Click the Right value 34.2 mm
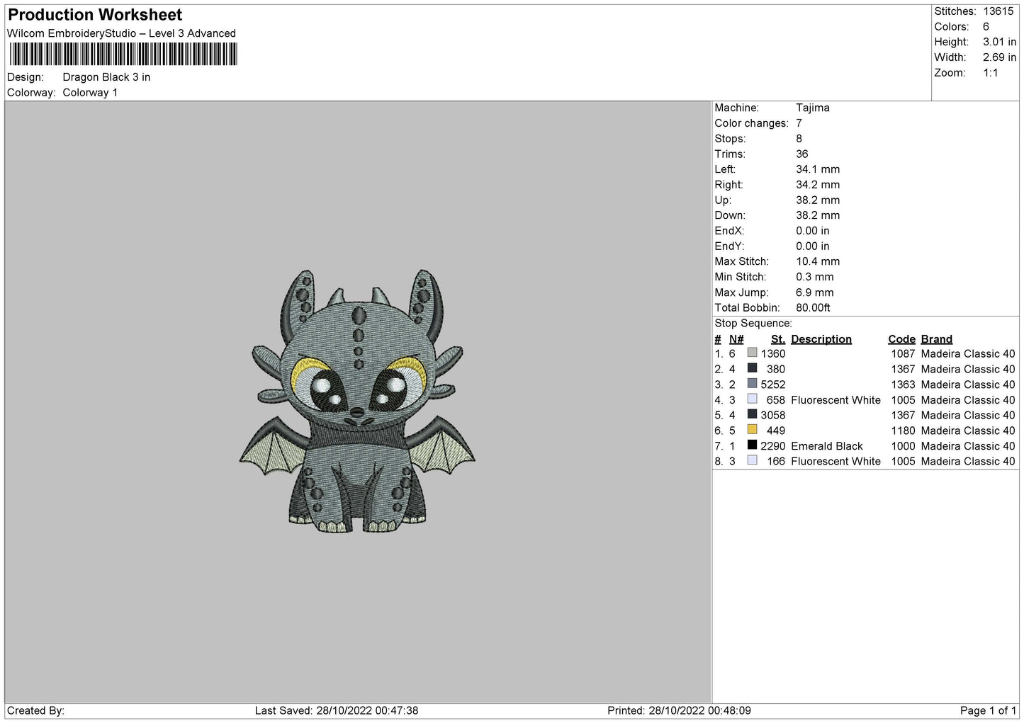Screen dimensions: 1024x723 tap(818, 185)
